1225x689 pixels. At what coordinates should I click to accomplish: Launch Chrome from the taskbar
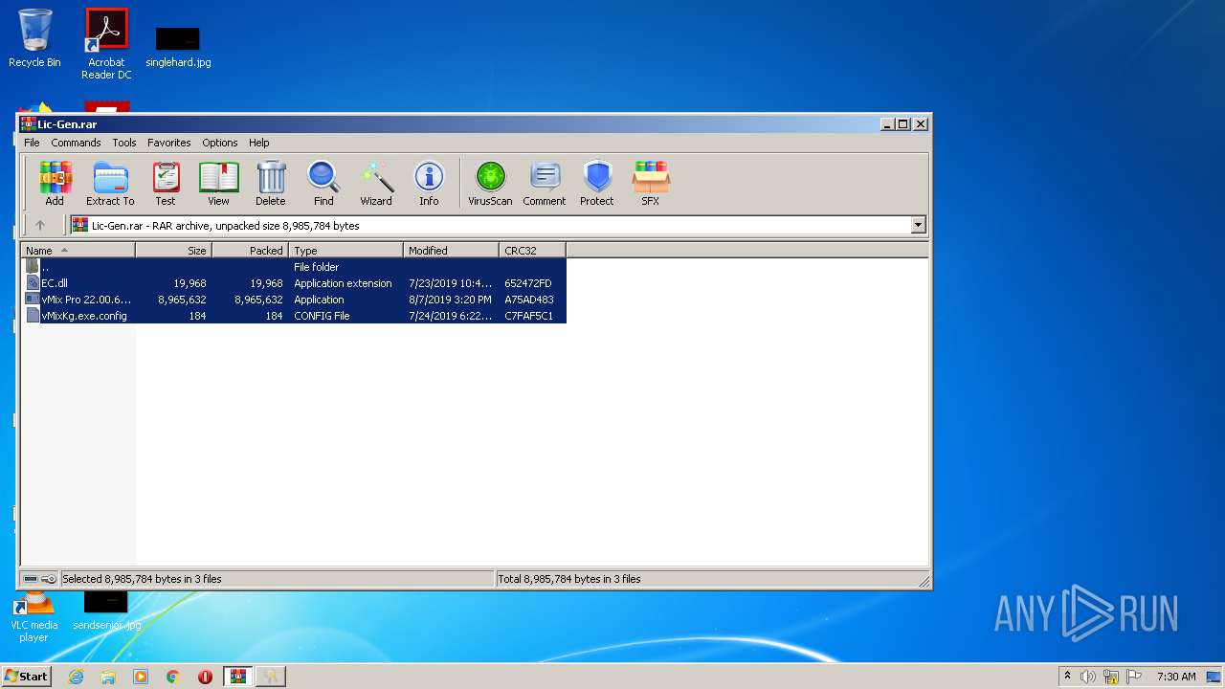173,677
